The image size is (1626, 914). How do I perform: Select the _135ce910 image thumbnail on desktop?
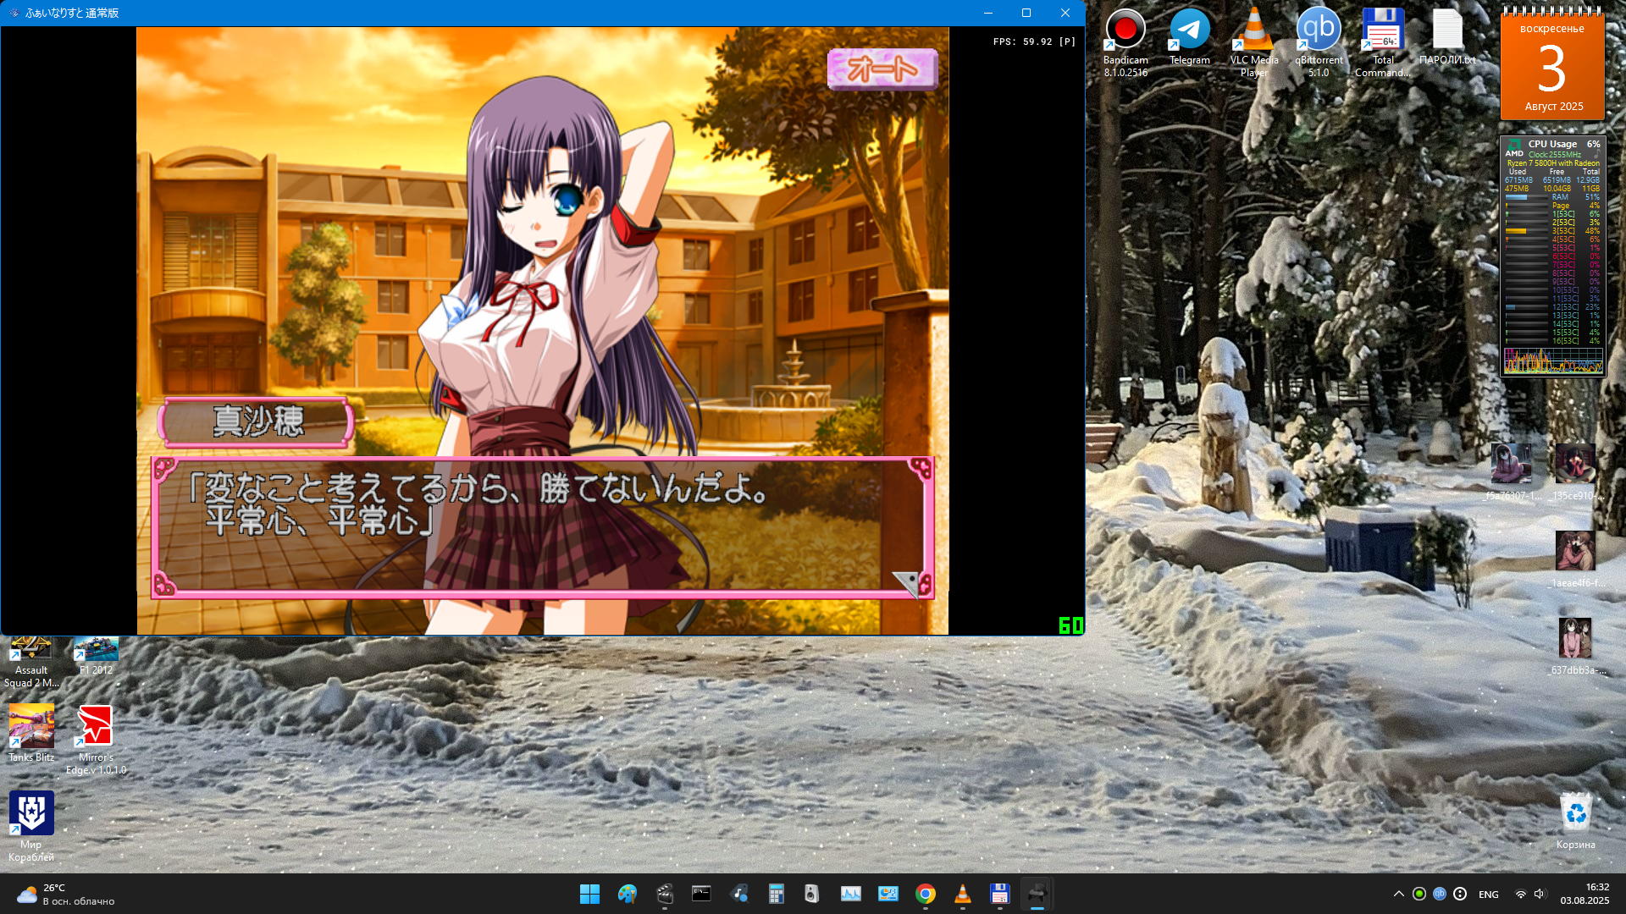[x=1575, y=471]
